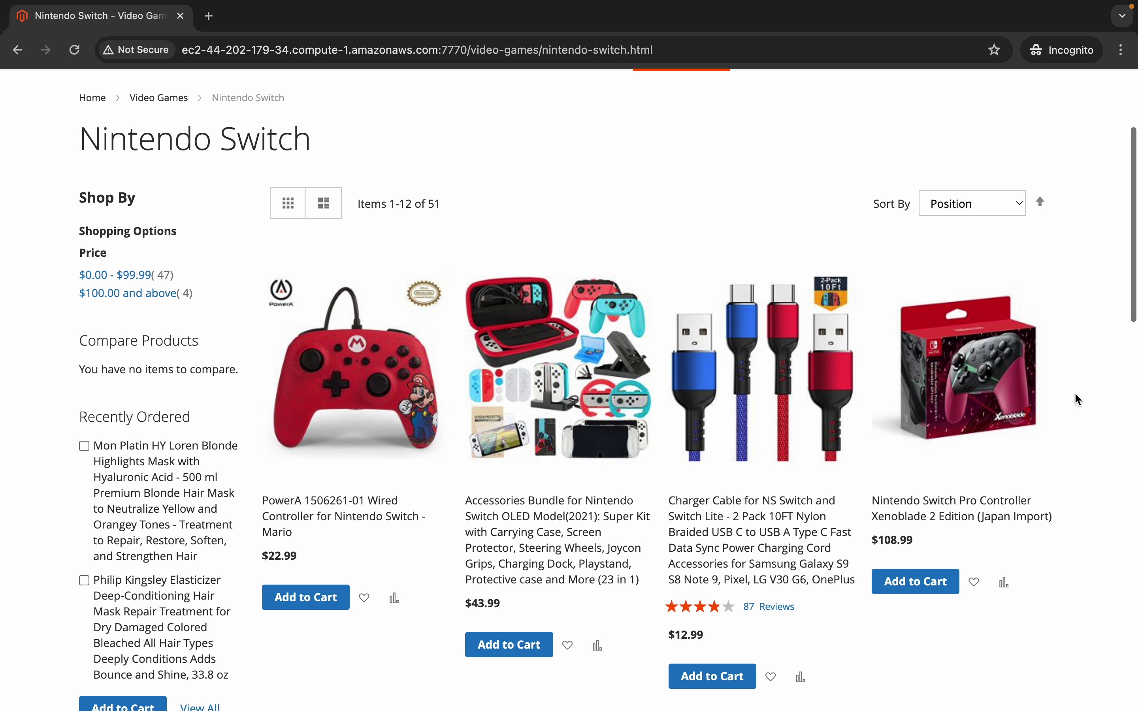Click the page vertical scrollbar
This screenshot has width=1138, height=711.
click(x=1133, y=225)
